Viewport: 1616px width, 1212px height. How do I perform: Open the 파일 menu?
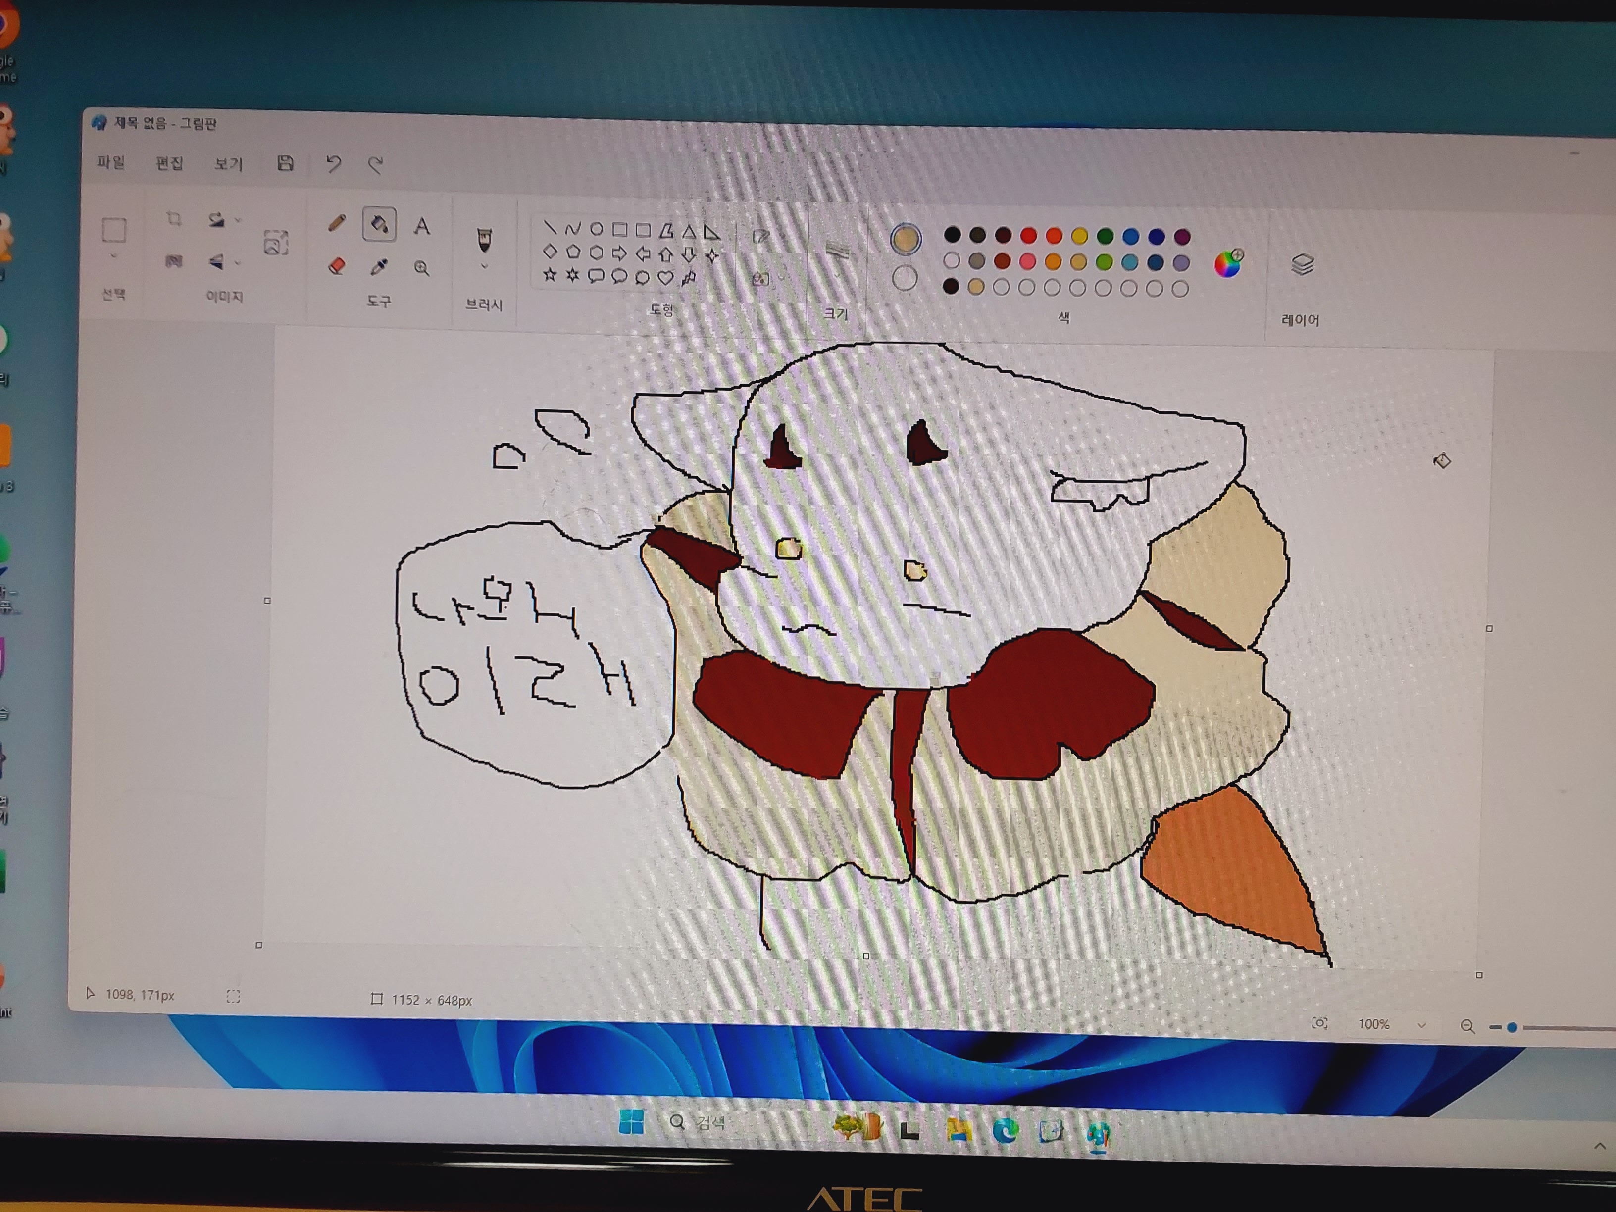pos(111,162)
